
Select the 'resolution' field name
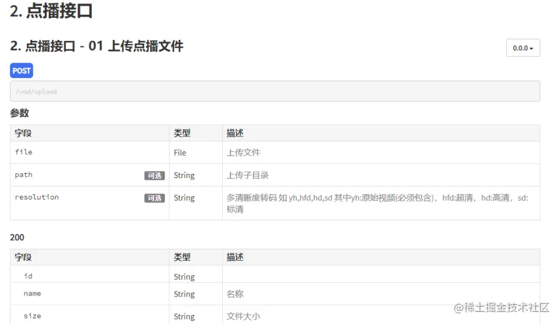click(37, 197)
